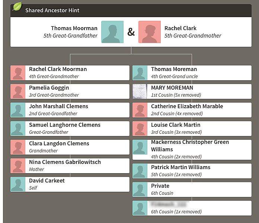Screen dimensions: 259x223
Task: Click Rachel Clark's pink silhouette avatar
Action: pyautogui.click(x=150, y=32)
